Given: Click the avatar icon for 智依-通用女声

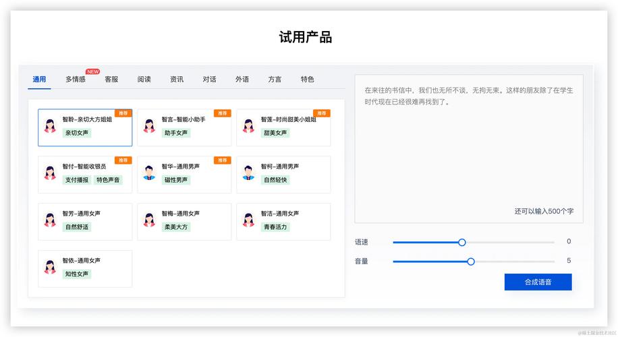Looking at the screenshot, I should point(50,267).
